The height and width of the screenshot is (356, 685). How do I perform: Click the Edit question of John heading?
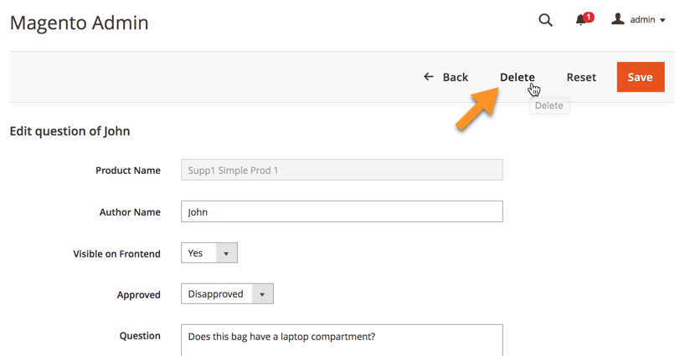click(70, 131)
